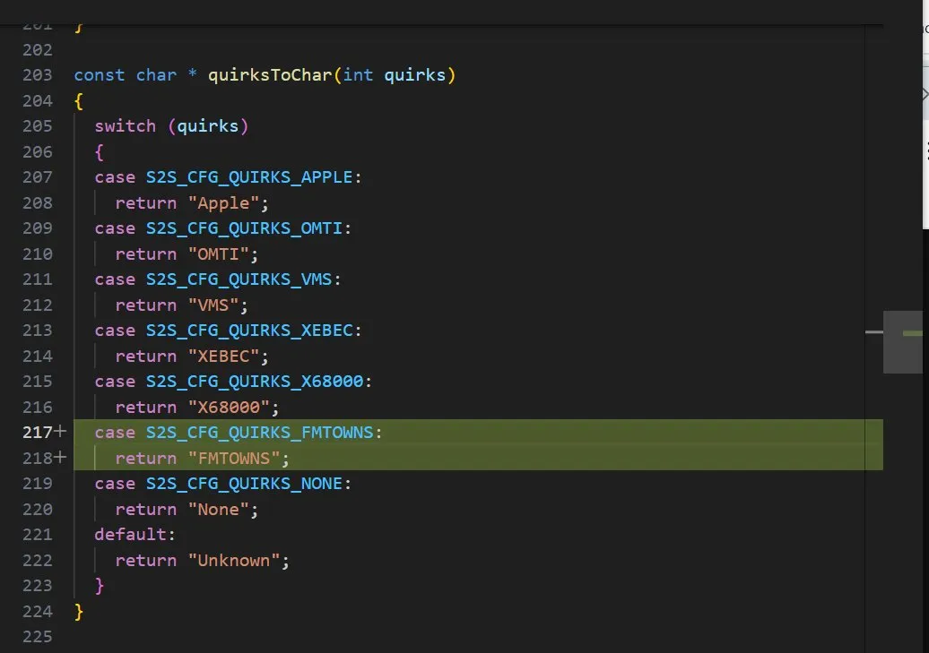
Task: Click the opening brace on line 206
Action: click(100, 152)
